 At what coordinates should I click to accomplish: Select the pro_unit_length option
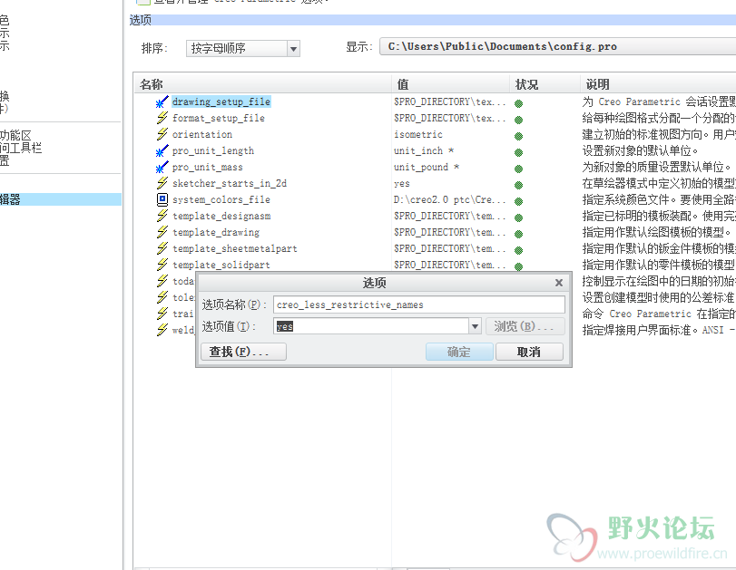coord(213,151)
